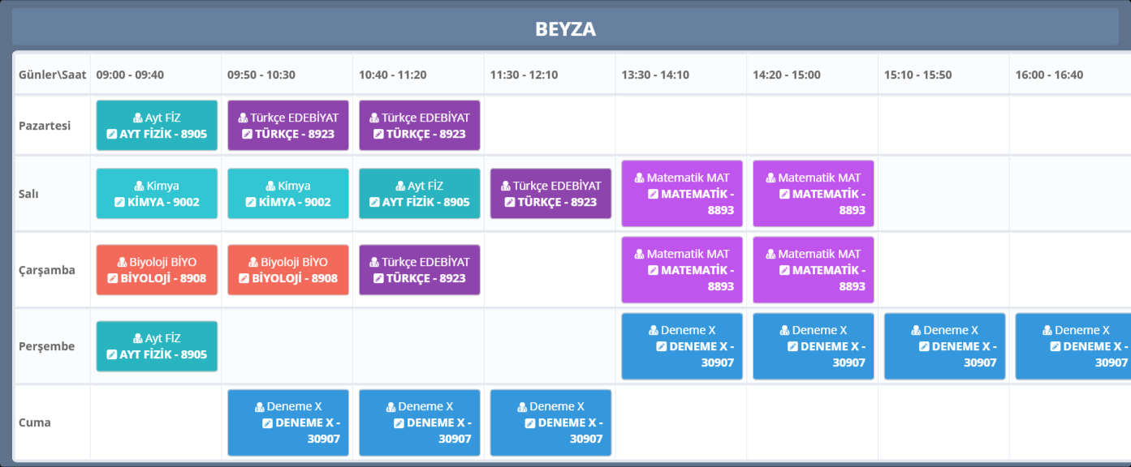Open Çarşamba 09:50 Biyoloji lesson card
Viewport: 1131px width, 467px height.
288,270
